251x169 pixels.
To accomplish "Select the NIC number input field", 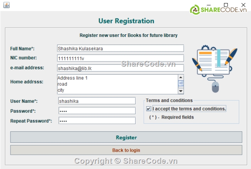I will coord(120,58).
